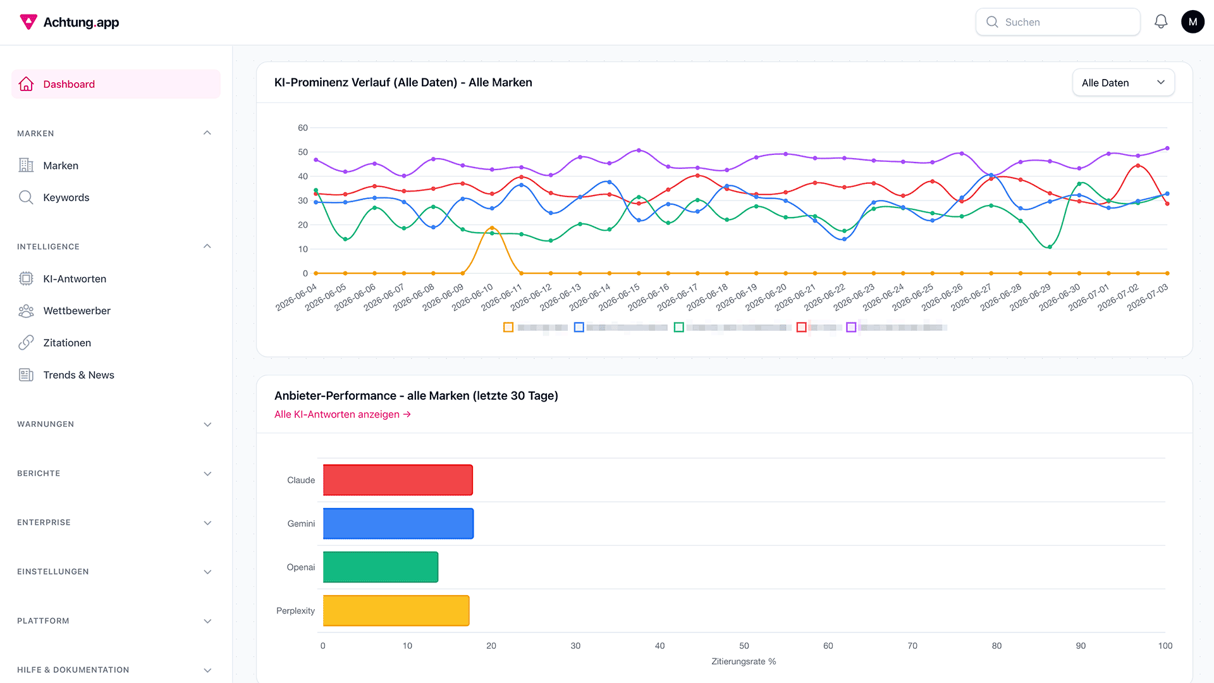Open Marken building icon
This screenshot has height=683, width=1214.
[x=26, y=166]
